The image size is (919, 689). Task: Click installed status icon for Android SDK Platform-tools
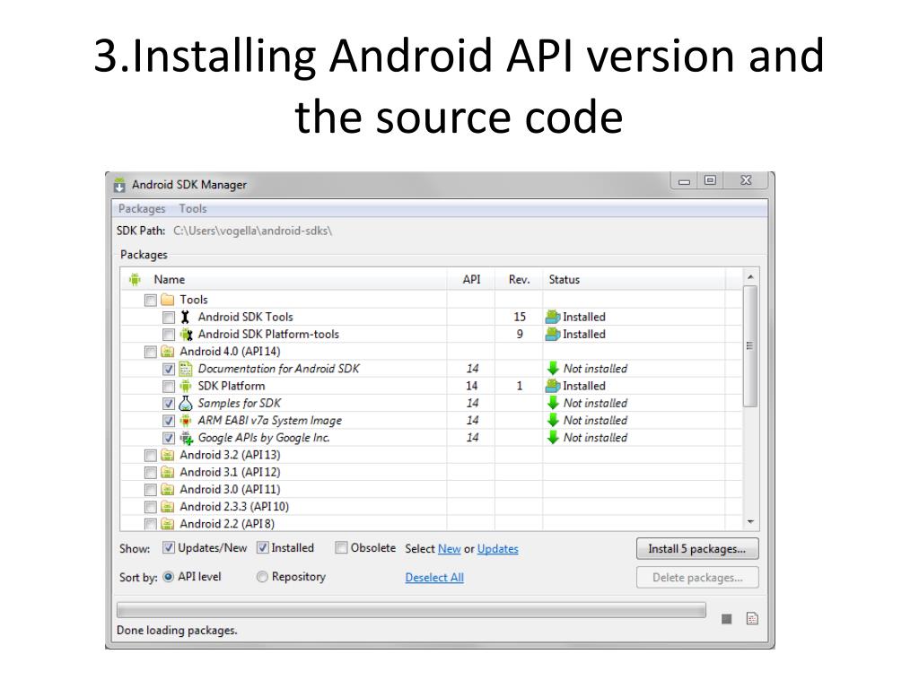pyautogui.click(x=553, y=334)
